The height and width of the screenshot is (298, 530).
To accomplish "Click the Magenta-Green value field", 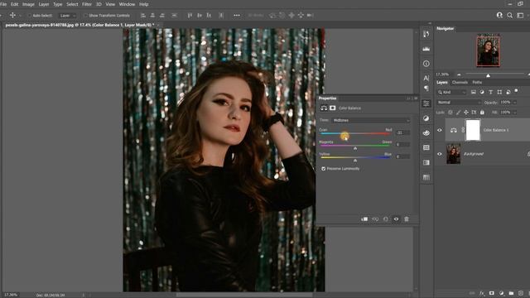I will [402, 144].
